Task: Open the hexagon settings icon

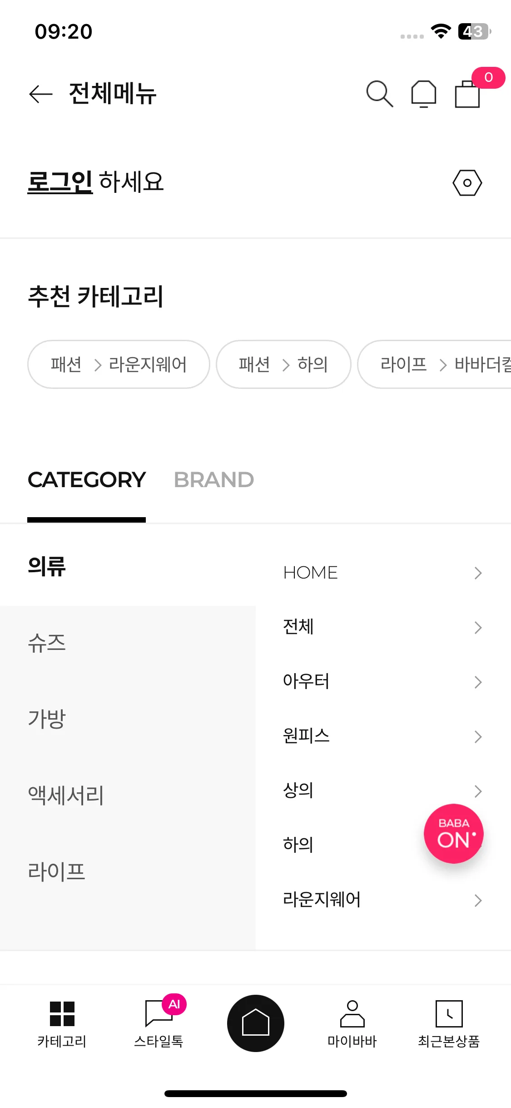Action: 467,183
